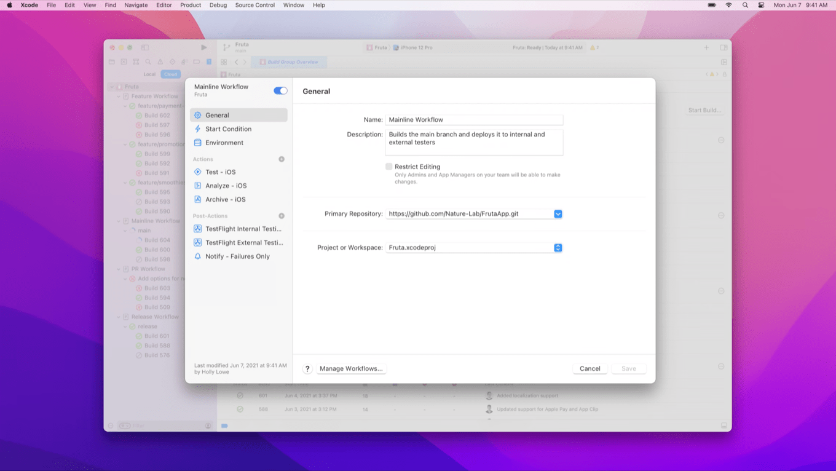Click the Run play button in Xcode toolbar
The image size is (836, 471).
204,47
